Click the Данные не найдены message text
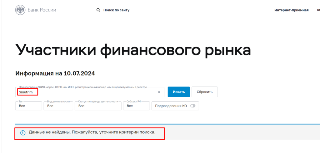 coord(92,132)
